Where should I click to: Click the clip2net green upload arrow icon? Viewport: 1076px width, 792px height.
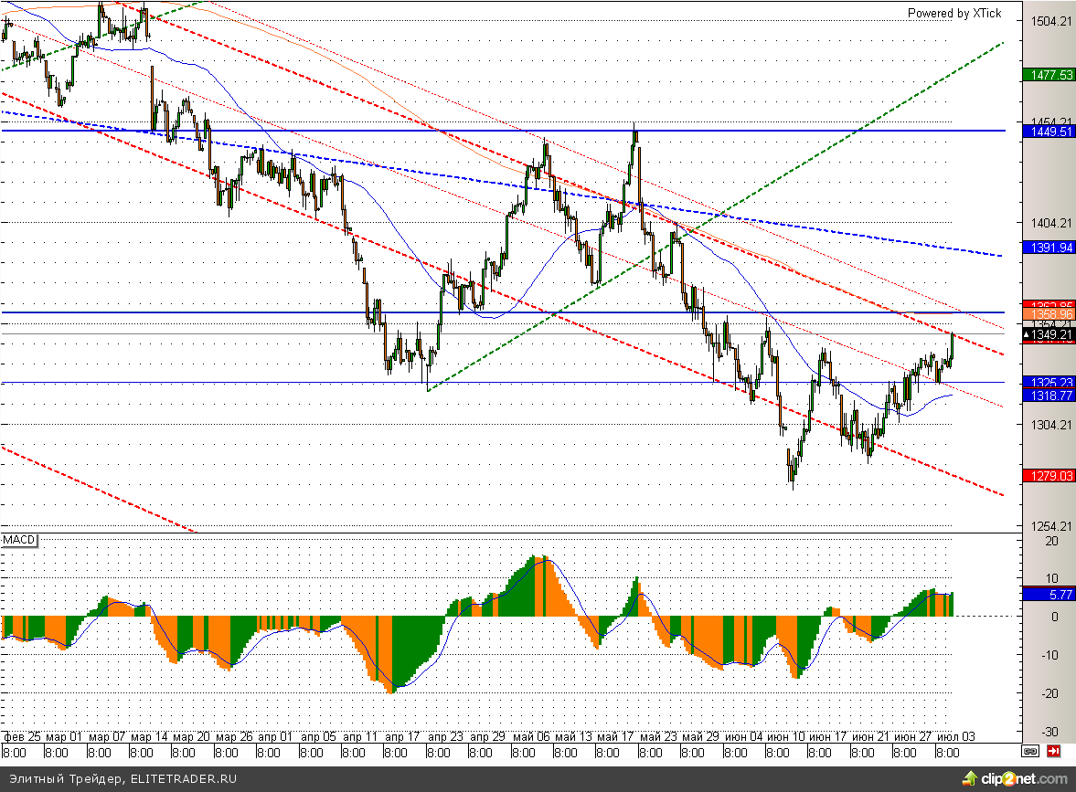tap(969, 778)
